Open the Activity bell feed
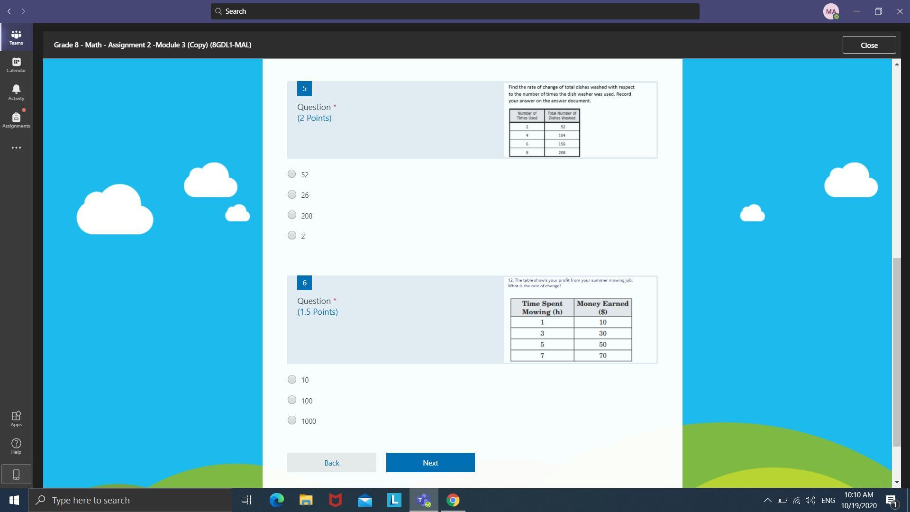 point(16,92)
